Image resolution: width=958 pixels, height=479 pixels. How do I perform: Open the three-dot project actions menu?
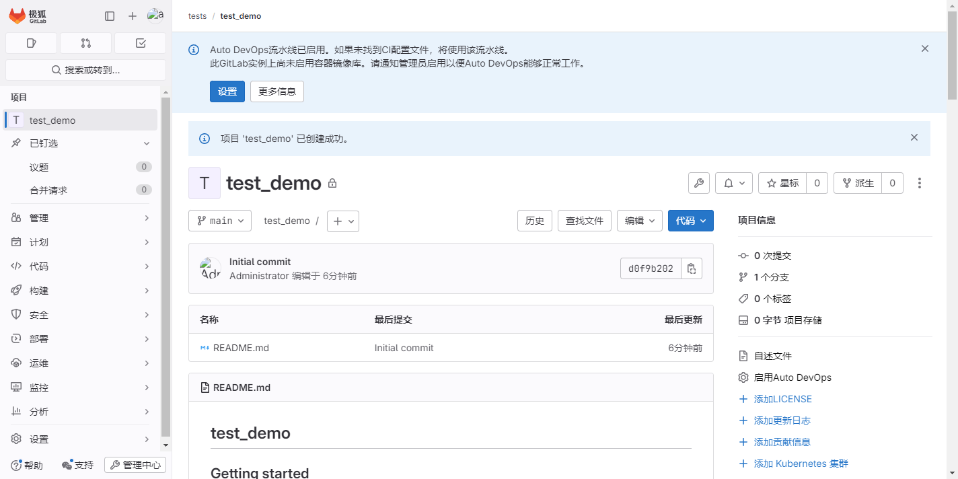920,183
